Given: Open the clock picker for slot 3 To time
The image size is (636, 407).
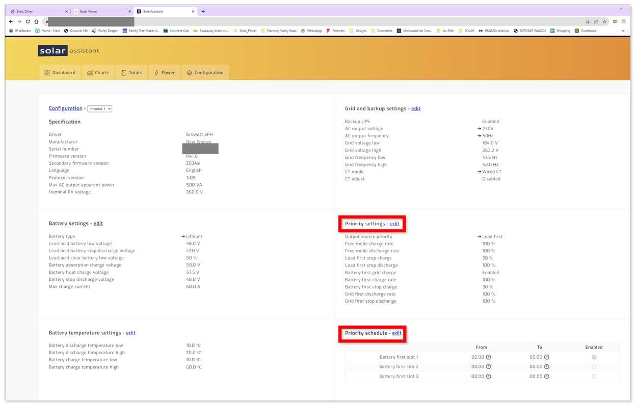Looking at the screenshot, I should (546, 376).
